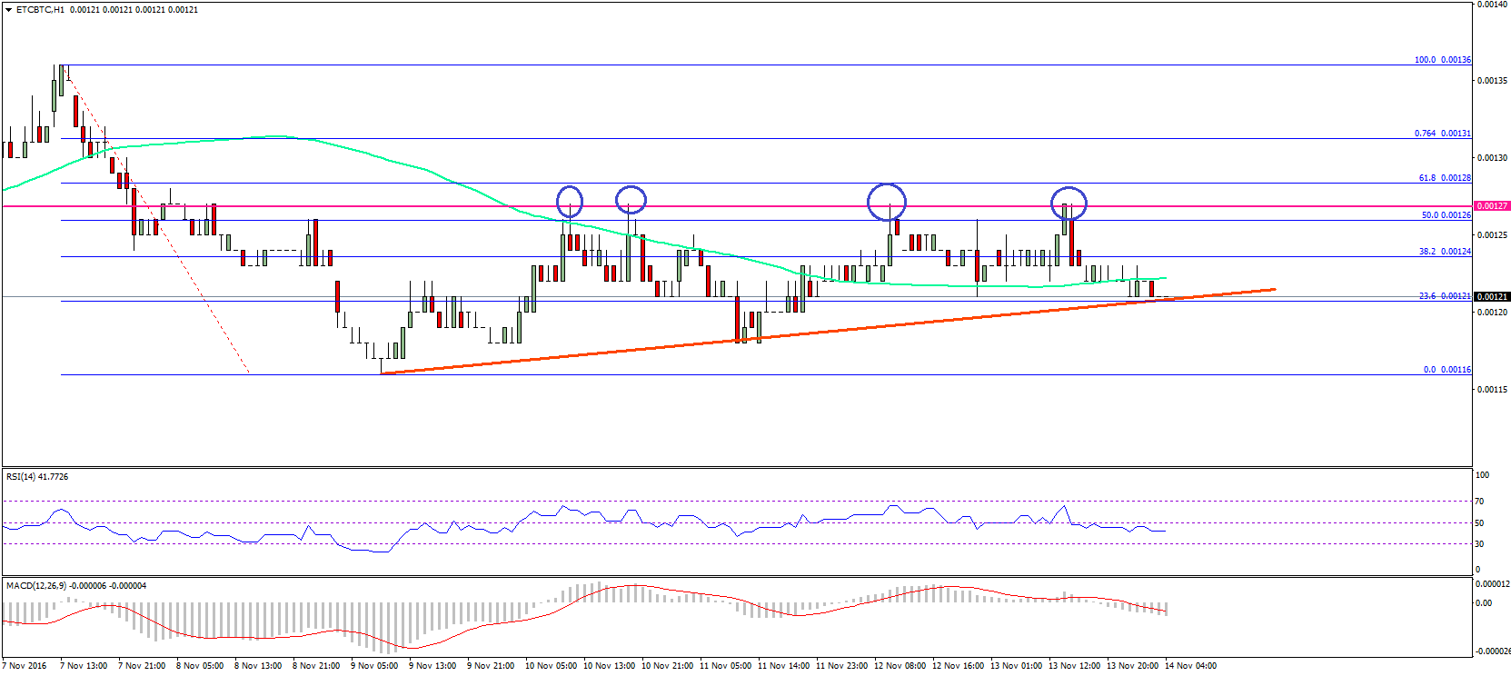Click the '14 Nov 04:00' time label
The height and width of the screenshot is (676, 1511).
pyautogui.click(x=1190, y=666)
